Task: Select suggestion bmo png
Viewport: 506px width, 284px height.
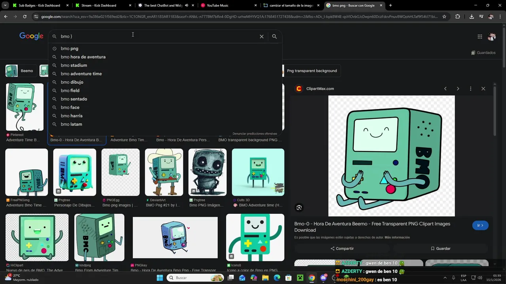Action: (x=165, y=49)
